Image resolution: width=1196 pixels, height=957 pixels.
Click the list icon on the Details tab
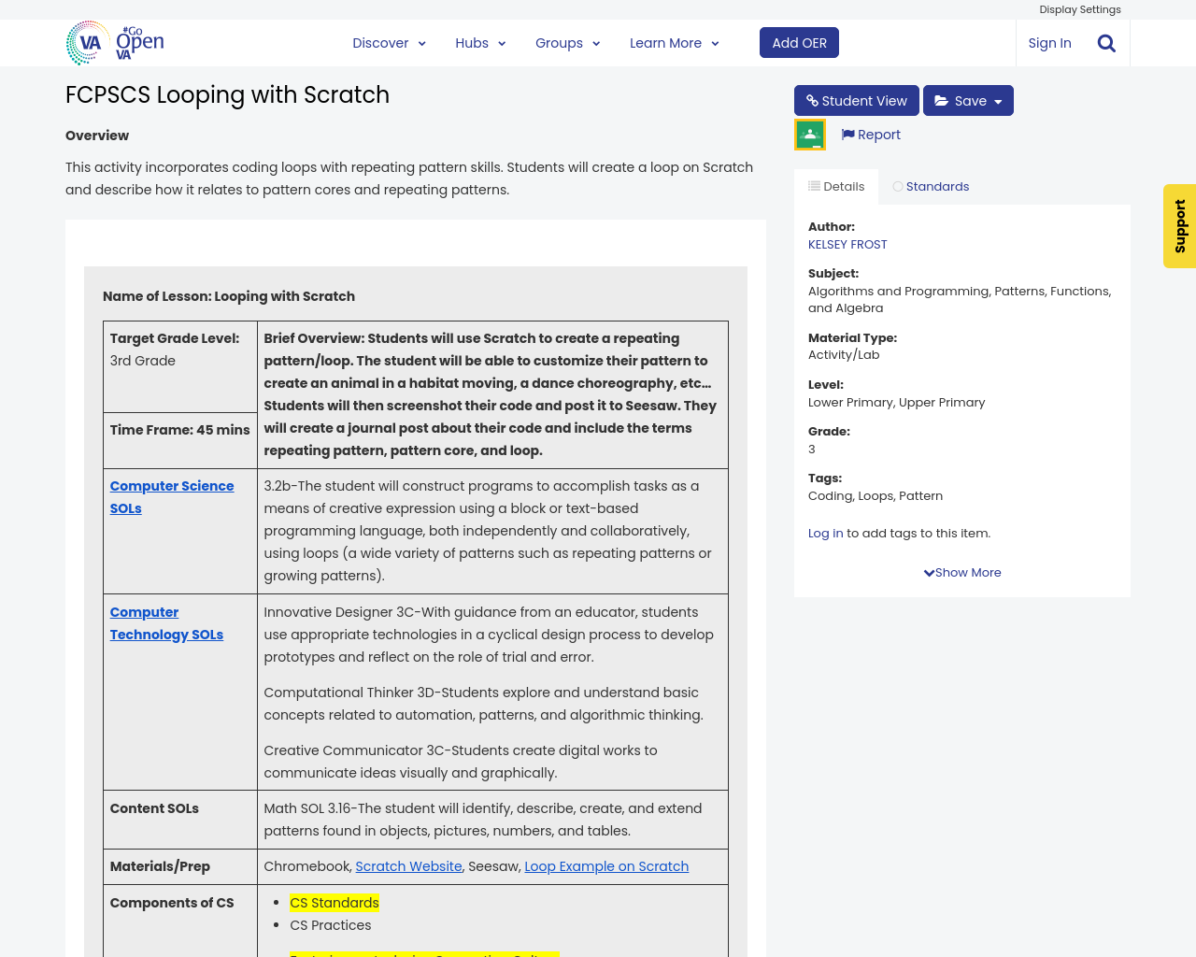point(816,184)
